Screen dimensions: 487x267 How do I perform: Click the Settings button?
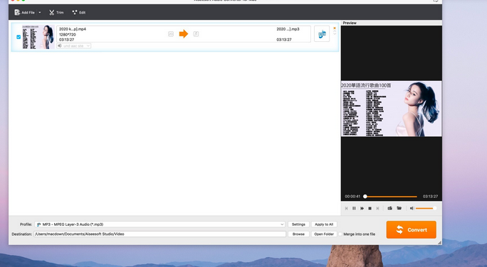(x=298, y=224)
